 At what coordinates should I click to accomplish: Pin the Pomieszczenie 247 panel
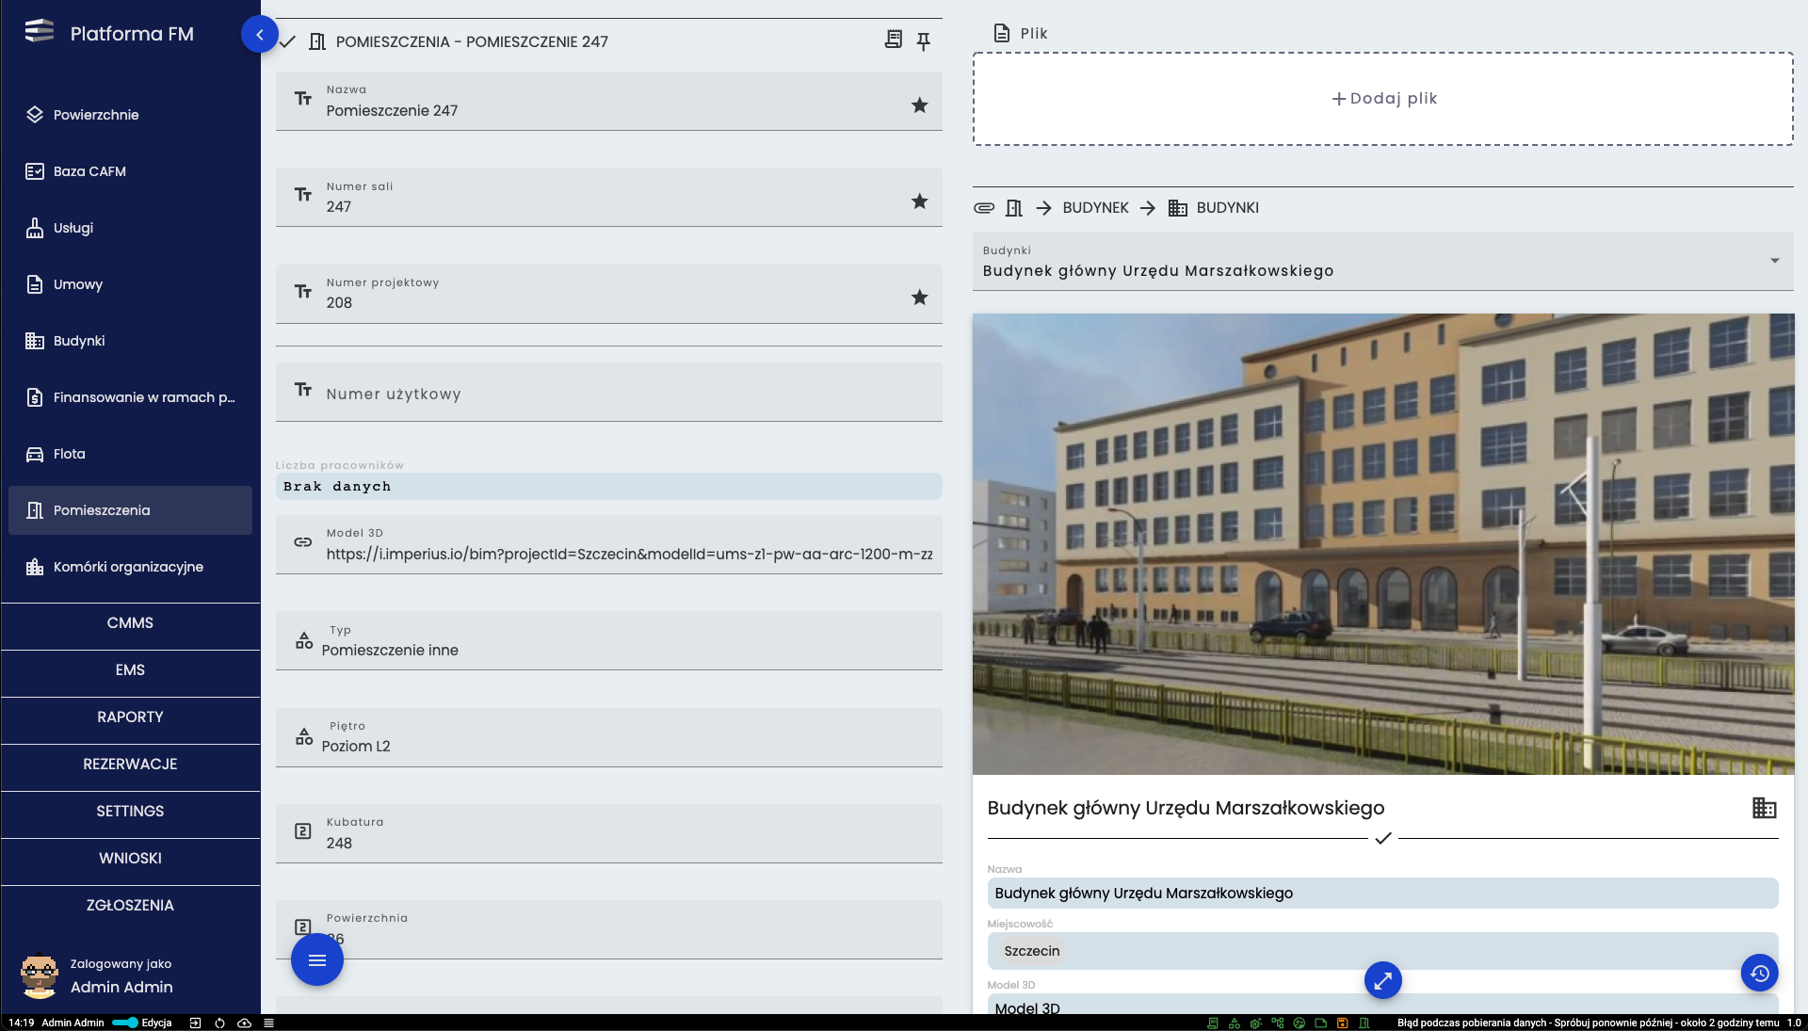(x=924, y=41)
